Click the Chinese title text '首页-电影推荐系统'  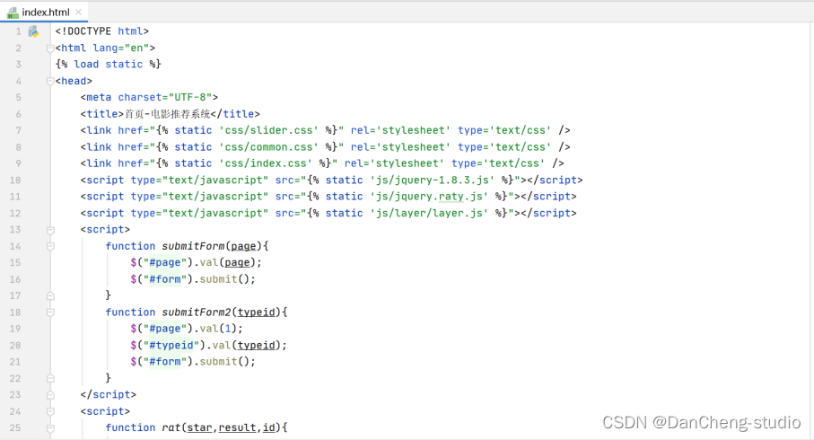(x=167, y=114)
